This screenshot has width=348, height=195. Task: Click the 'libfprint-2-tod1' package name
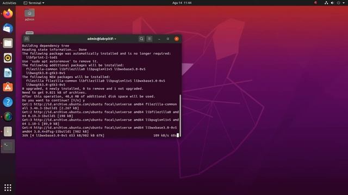pyautogui.click(x=42, y=57)
